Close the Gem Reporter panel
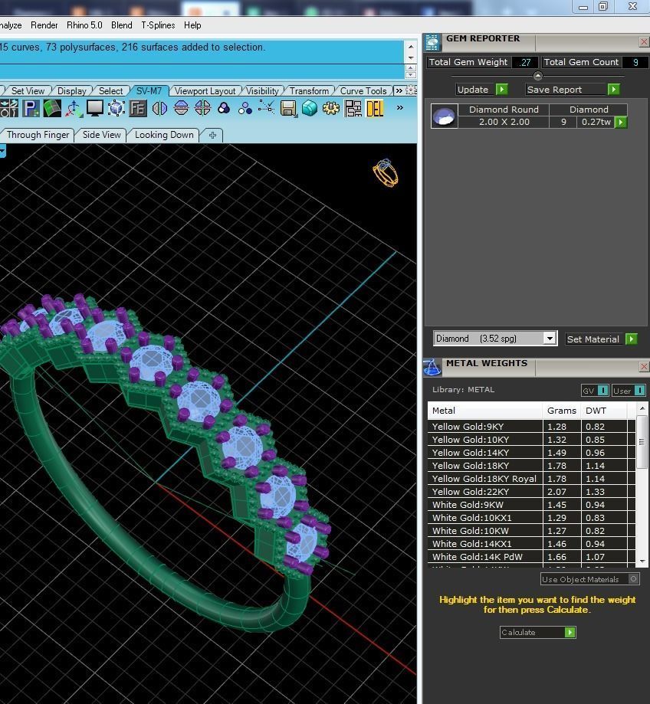The width and height of the screenshot is (650, 704). [644, 42]
